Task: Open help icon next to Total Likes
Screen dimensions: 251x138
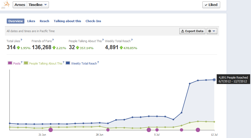Action: click(x=21, y=40)
